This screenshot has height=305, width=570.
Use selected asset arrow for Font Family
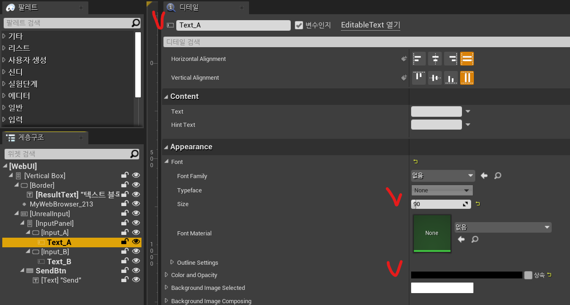tap(484, 176)
